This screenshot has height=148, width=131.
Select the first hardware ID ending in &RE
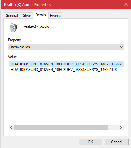66,64
